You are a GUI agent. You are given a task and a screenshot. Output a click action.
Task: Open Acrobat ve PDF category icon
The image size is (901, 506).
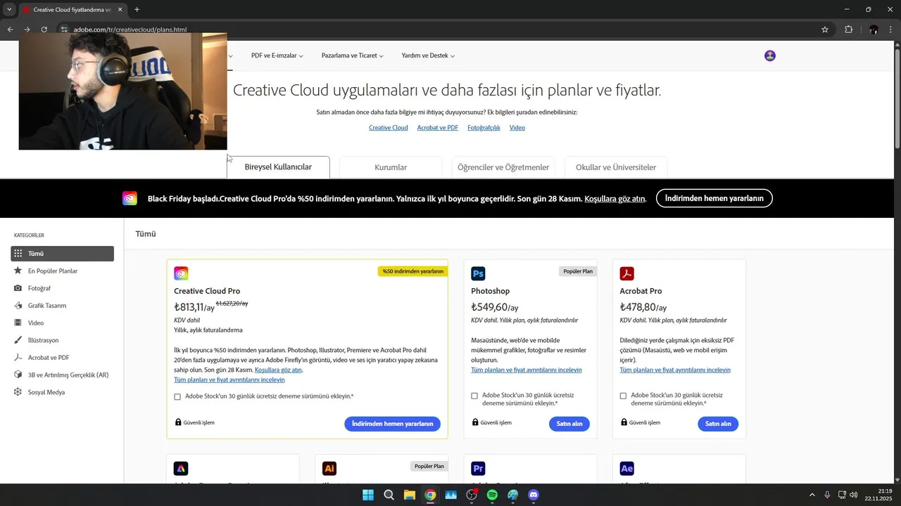click(18, 358)
